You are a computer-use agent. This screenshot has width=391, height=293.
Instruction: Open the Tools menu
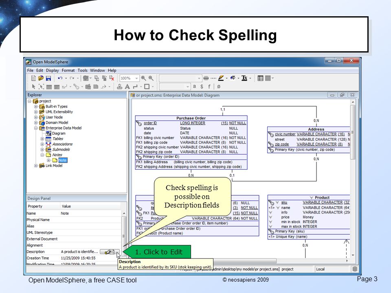[82, 70]
